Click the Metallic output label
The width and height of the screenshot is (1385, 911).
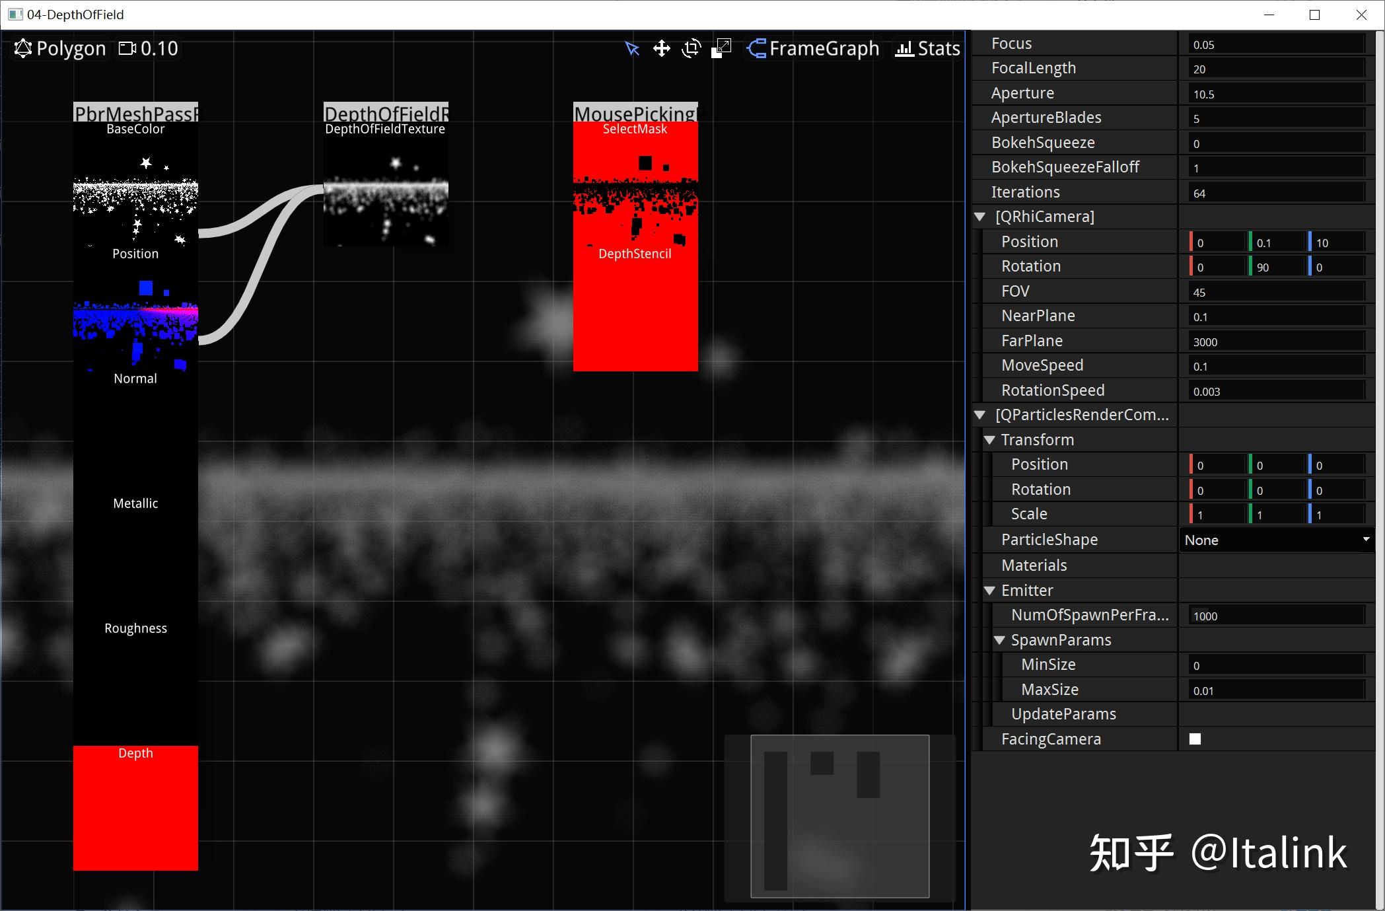click(135, 503)
